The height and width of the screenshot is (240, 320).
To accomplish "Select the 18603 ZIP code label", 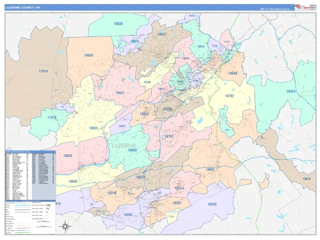I will point(67,156).
